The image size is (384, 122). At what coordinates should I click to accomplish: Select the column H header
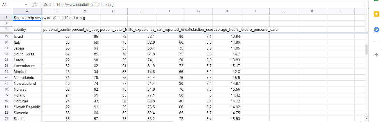(x=227, y=11)
